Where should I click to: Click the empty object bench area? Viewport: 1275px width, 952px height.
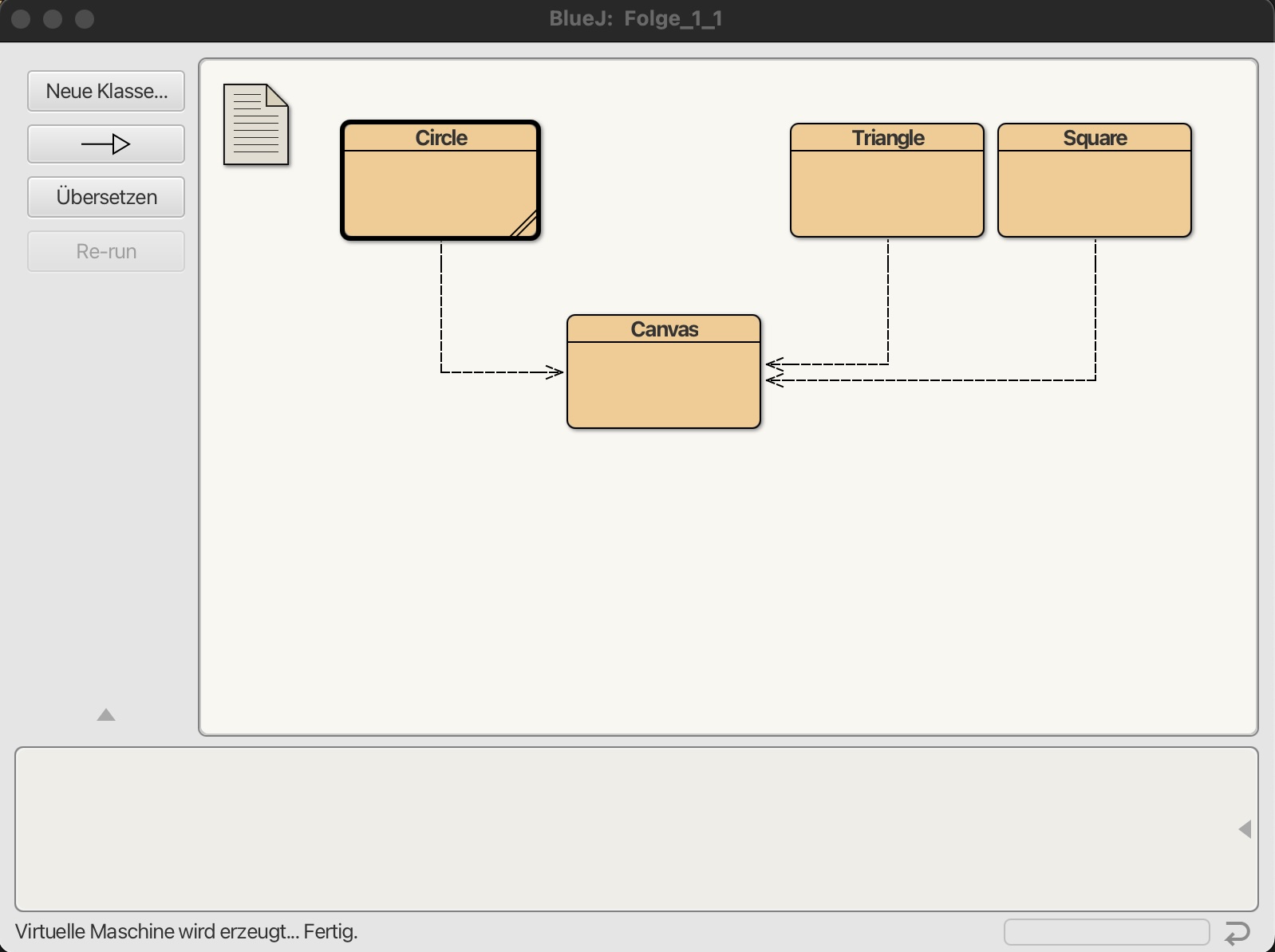[x=622, y=829]
